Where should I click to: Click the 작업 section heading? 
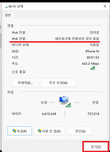click(x=11, y=92)
